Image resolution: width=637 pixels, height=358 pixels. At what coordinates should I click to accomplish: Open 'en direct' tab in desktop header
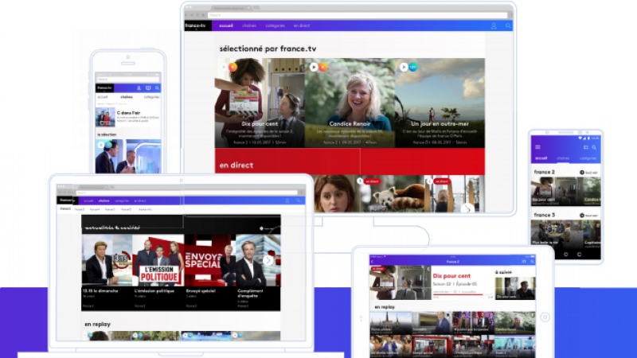click(302, 25)
